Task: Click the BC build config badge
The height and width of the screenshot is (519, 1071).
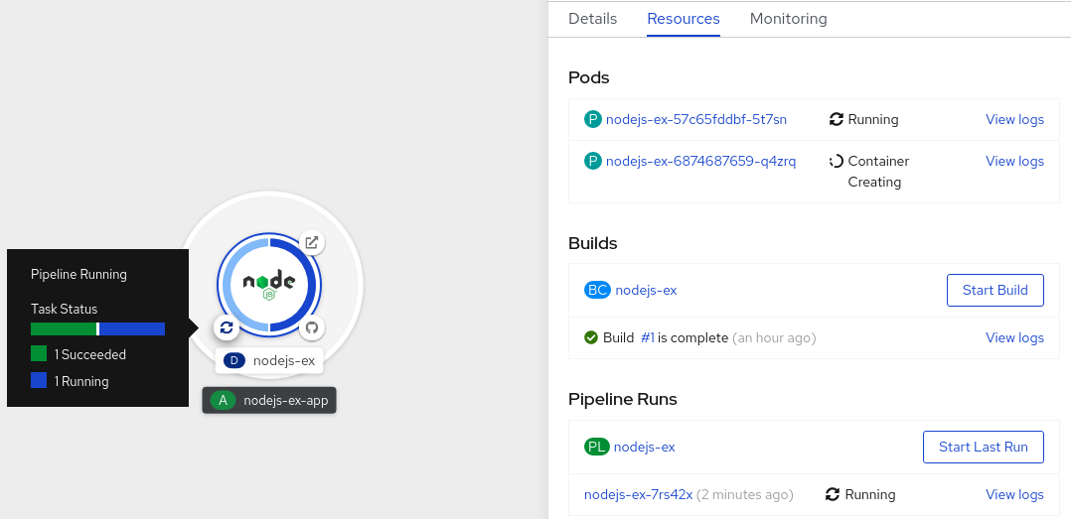Action: [597, 290]
